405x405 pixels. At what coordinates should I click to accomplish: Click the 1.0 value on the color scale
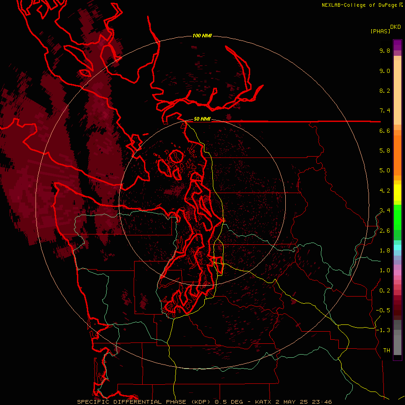[x=385, y=270]
